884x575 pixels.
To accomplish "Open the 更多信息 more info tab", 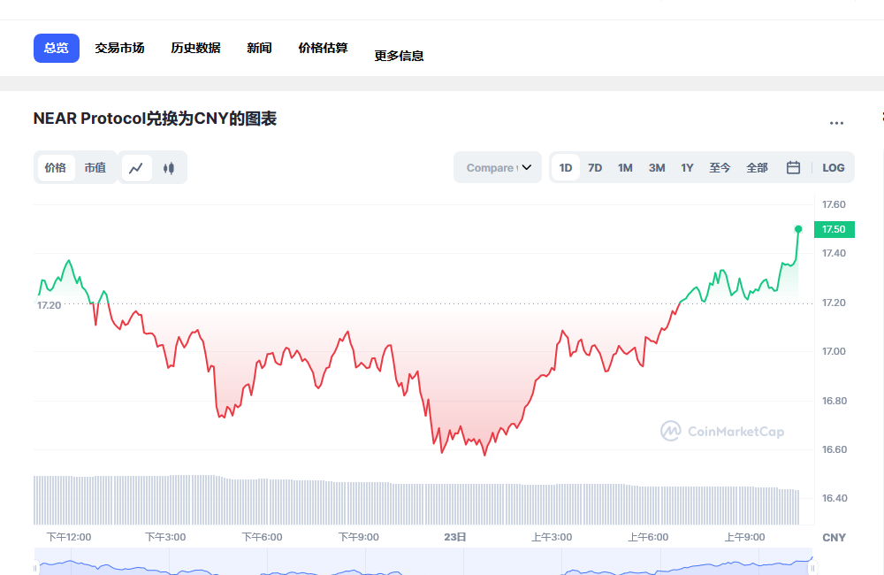I will pos(400,56).
